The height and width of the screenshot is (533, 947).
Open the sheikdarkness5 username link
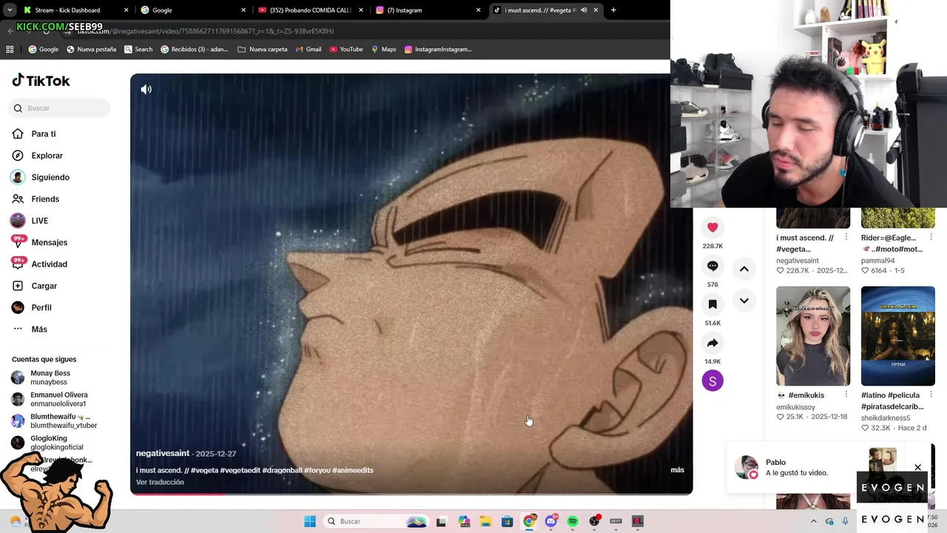click(886, 418)
